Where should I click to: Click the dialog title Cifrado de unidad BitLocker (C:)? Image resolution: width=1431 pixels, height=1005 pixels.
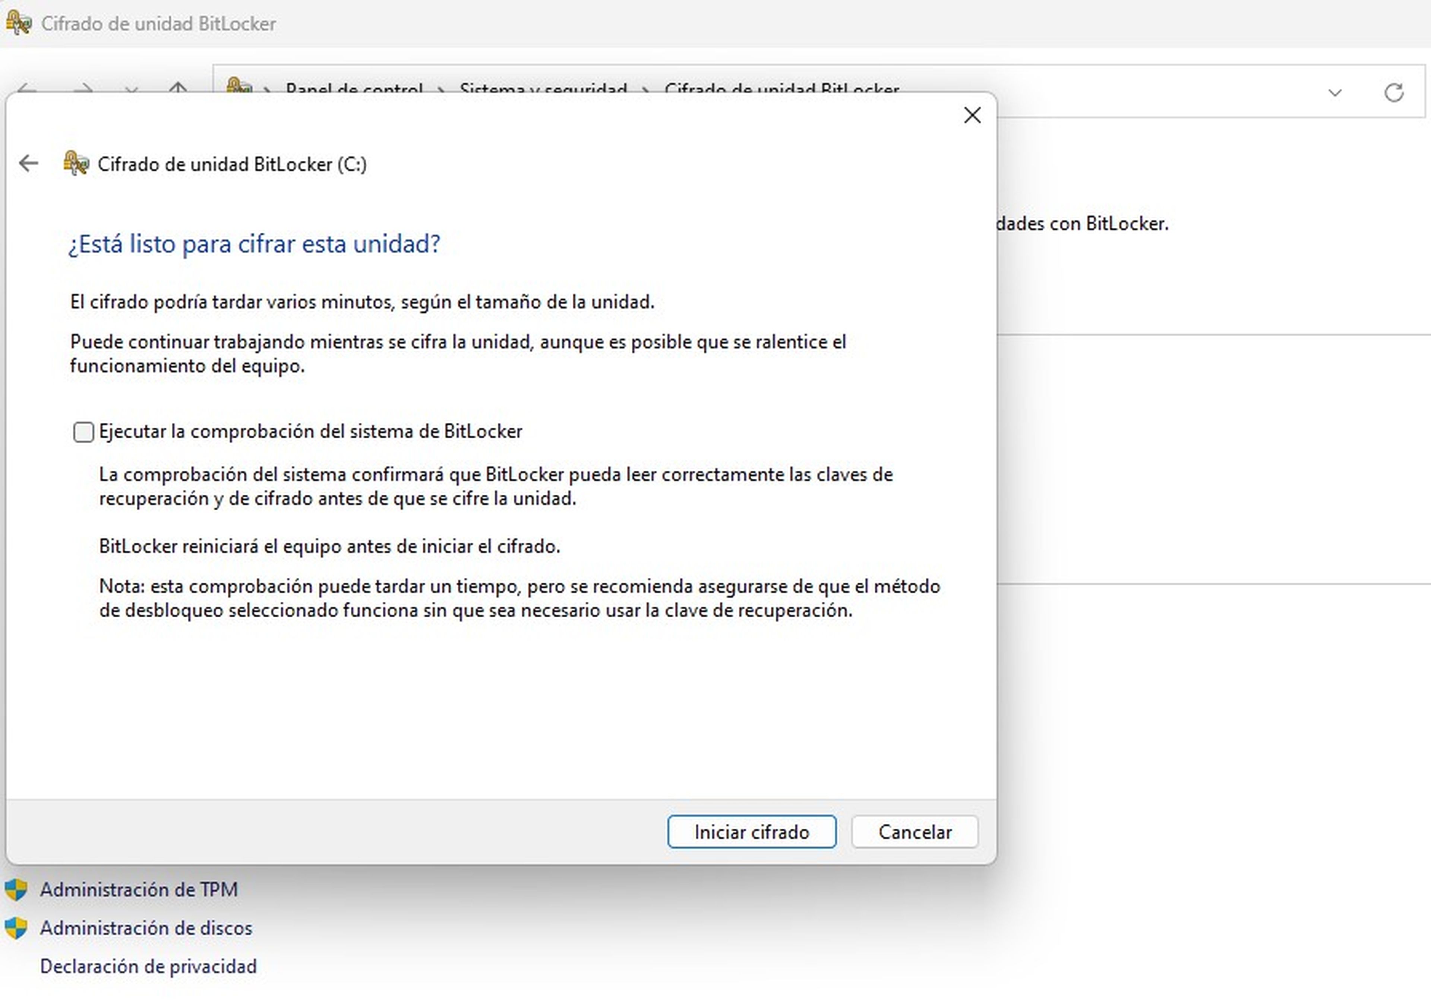232,164
